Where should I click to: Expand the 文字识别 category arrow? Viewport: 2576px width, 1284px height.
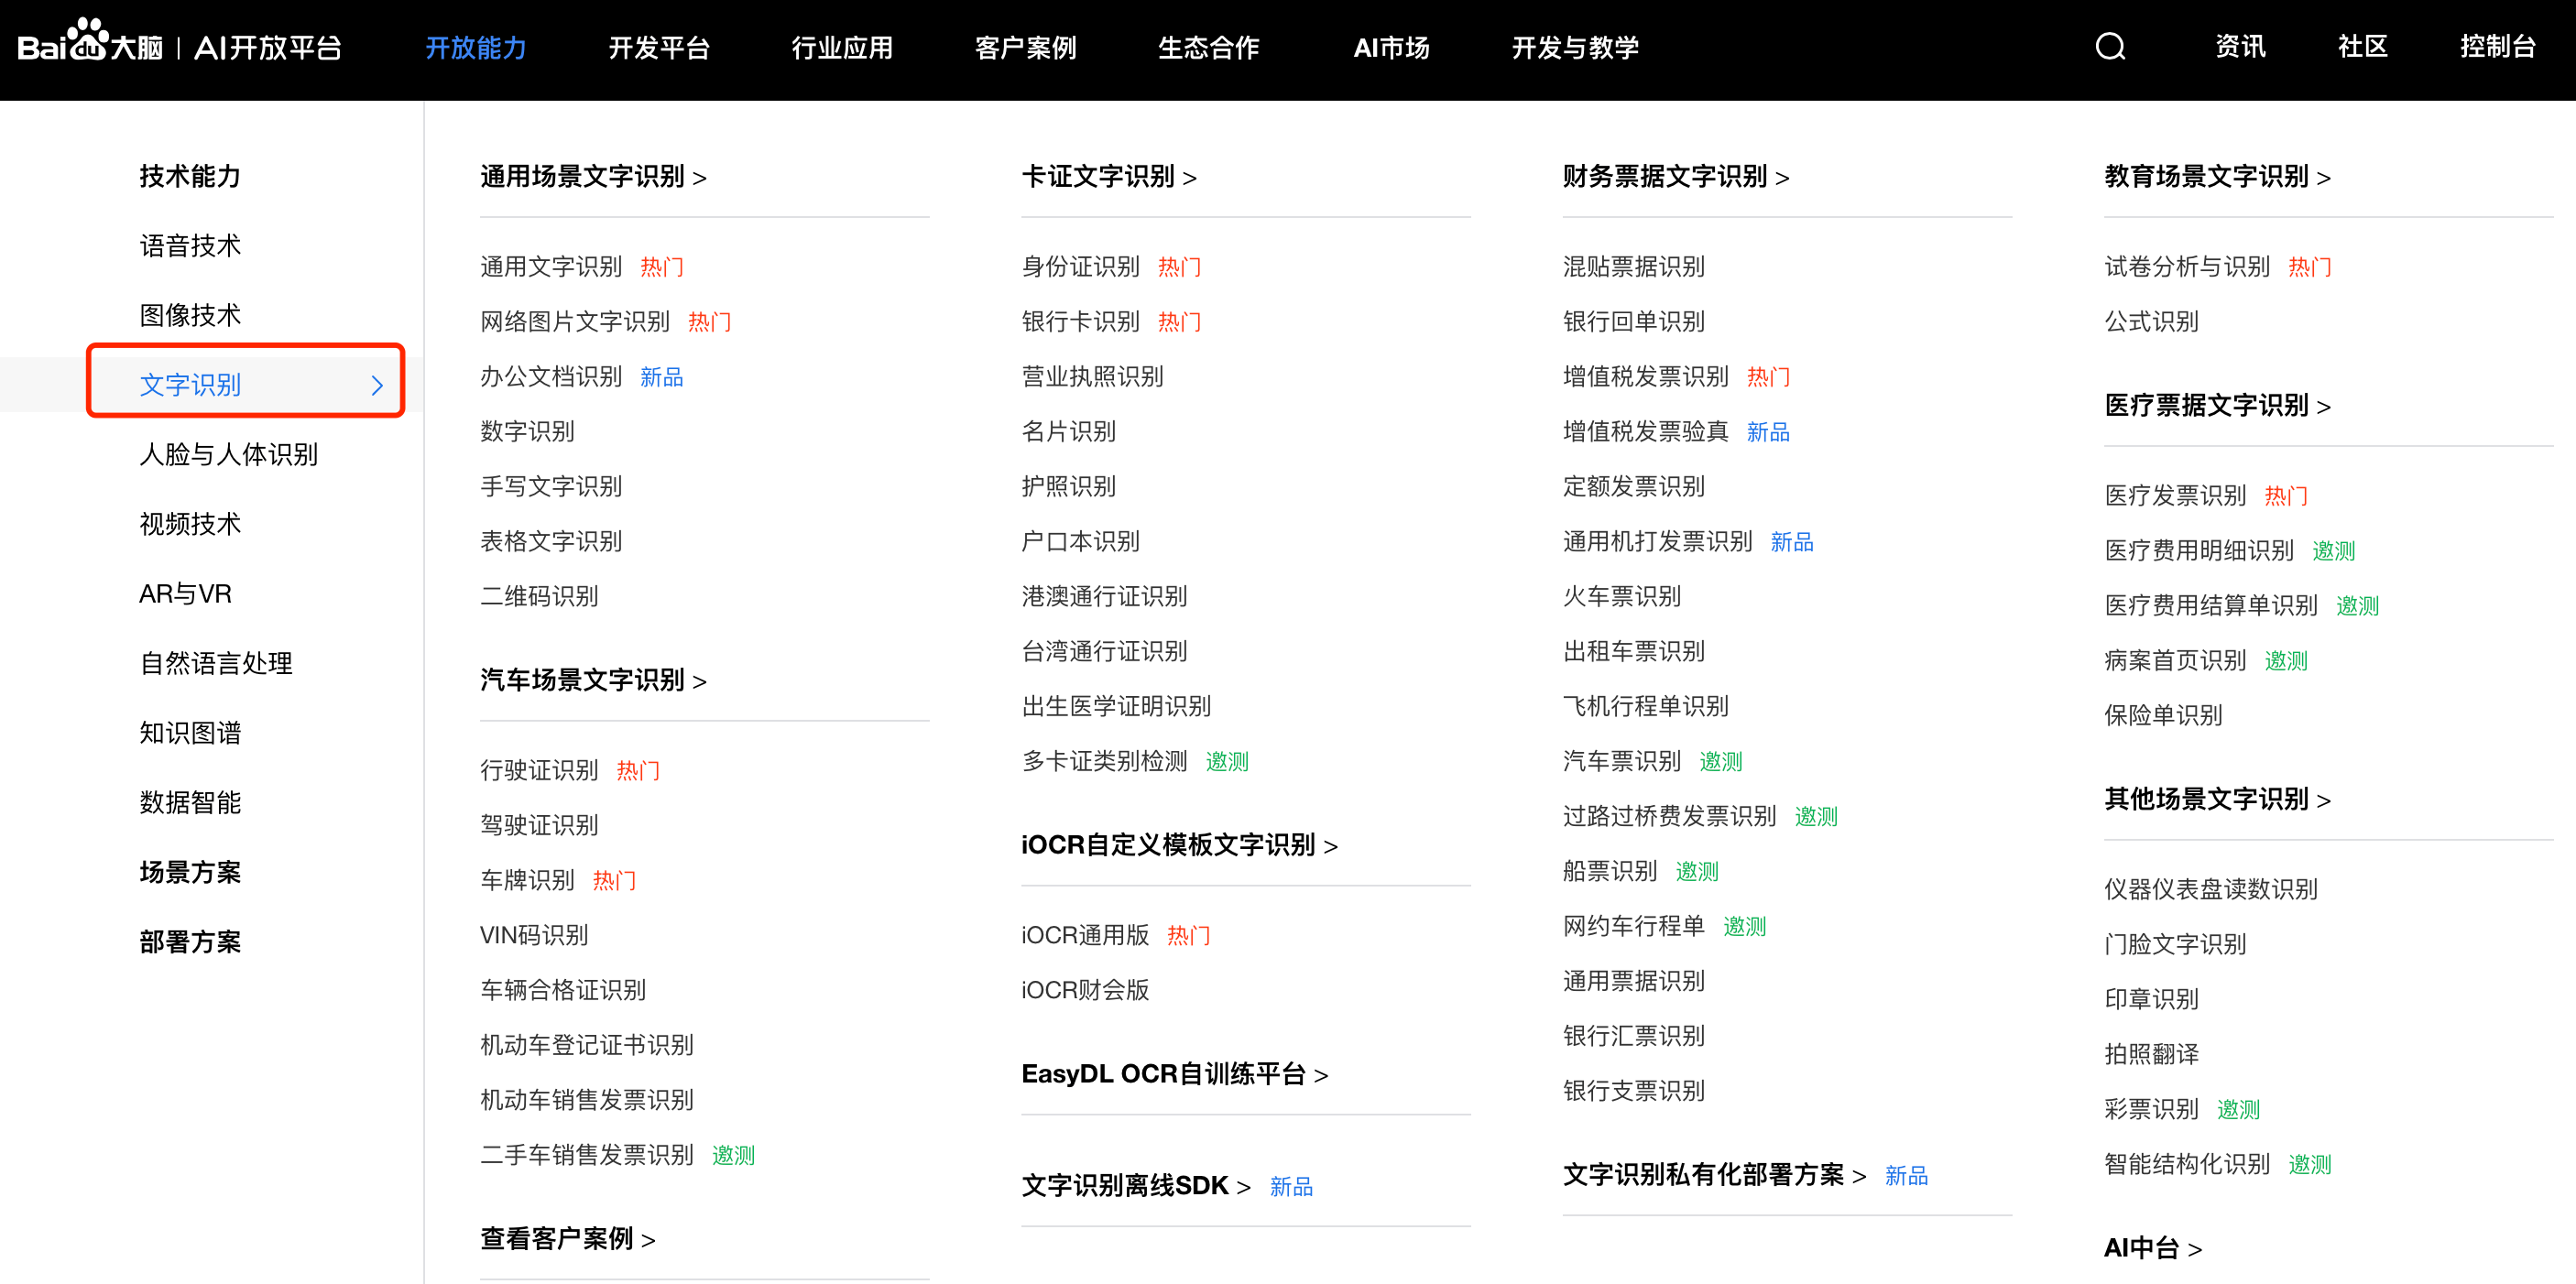click(x=377, y=385)
